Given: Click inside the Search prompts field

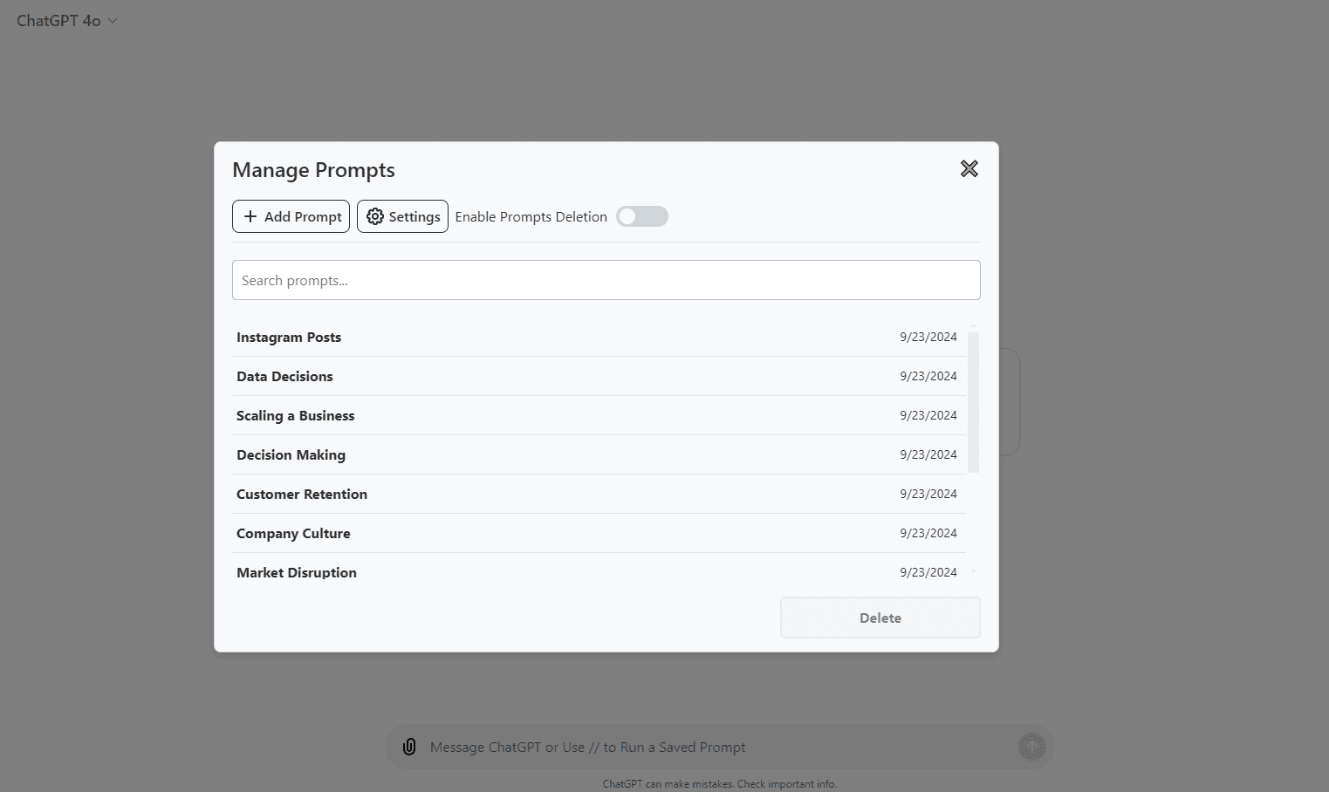Looking at the screenshot, I should click(606, 280).
